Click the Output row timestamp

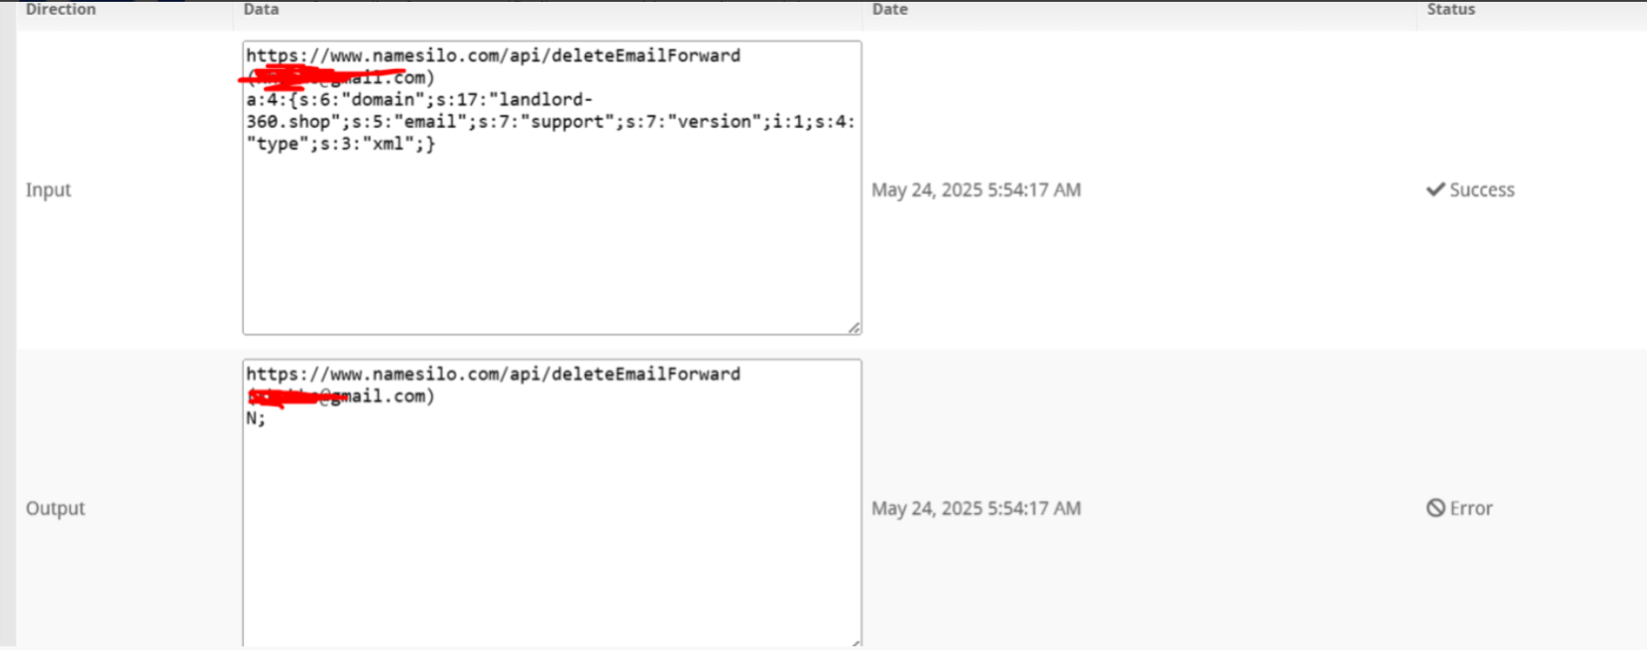coord(976,507)
